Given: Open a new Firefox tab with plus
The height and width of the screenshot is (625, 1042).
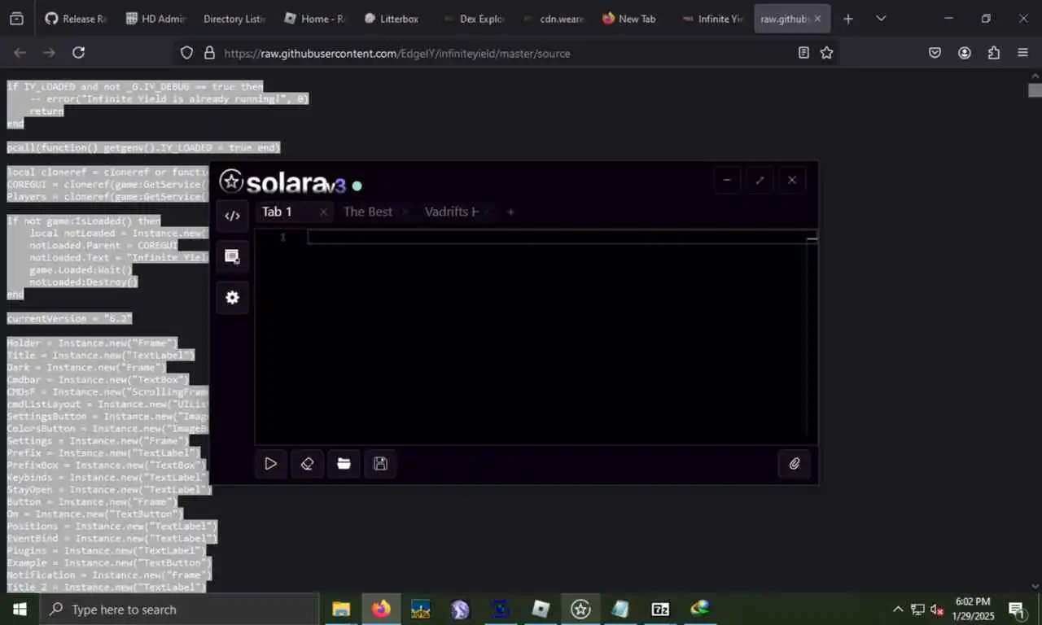Looking at the screenshot, I should point(848,19).
